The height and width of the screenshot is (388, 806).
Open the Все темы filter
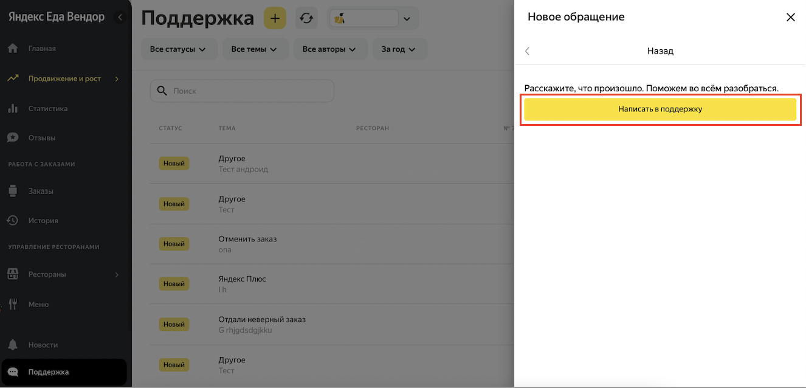coord(254,49)
